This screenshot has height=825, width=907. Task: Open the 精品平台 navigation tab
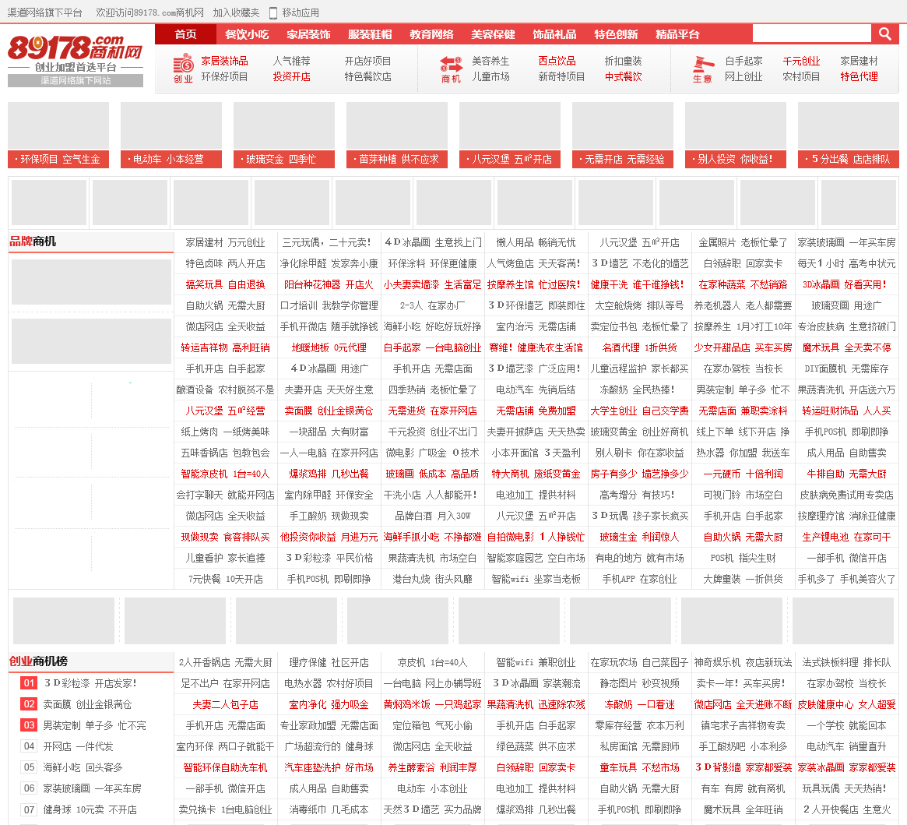click(677, 34)
